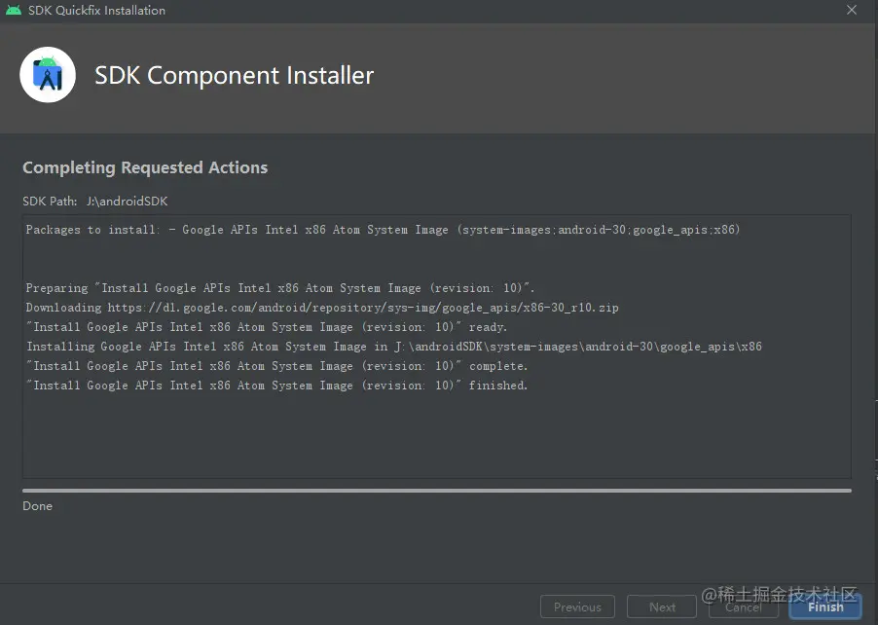Click the "Completing Requested Actions" heading
Image resolution: width=878 pixels, height=625 pixels.
point(145,167)
